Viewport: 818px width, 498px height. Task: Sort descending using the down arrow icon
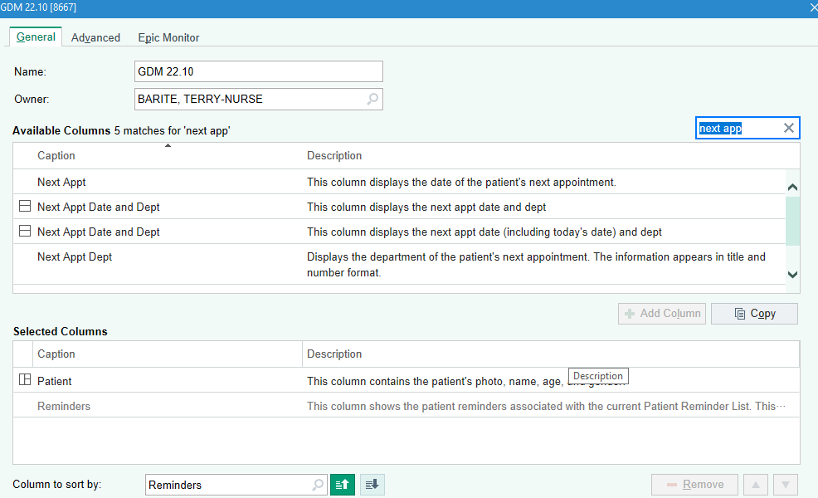click(372, 485)
